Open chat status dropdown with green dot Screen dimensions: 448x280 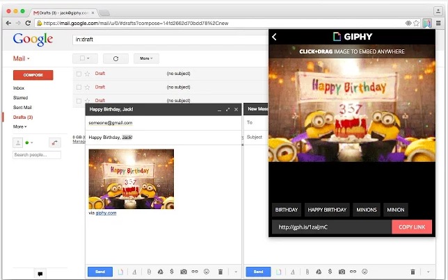(x=29, y=142)
